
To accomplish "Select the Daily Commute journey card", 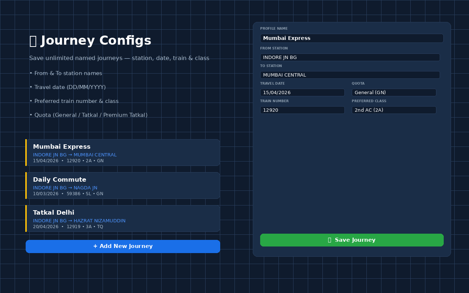I will pos(123,185).
